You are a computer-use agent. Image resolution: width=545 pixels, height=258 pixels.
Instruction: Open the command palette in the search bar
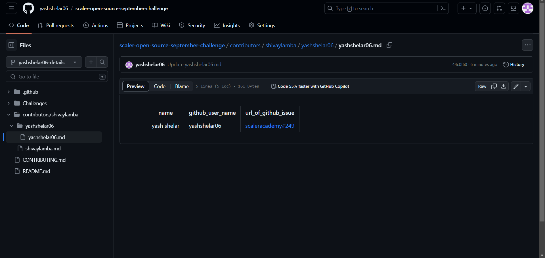point(443,8)
